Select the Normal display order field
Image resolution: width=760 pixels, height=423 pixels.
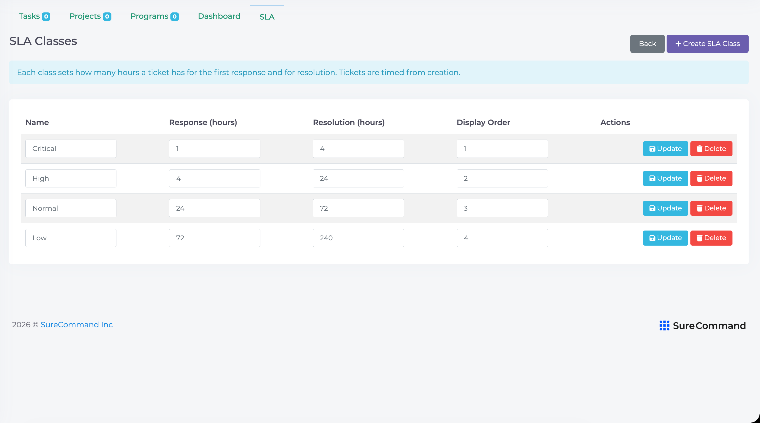pyautogui.click(x=502, y=208)
